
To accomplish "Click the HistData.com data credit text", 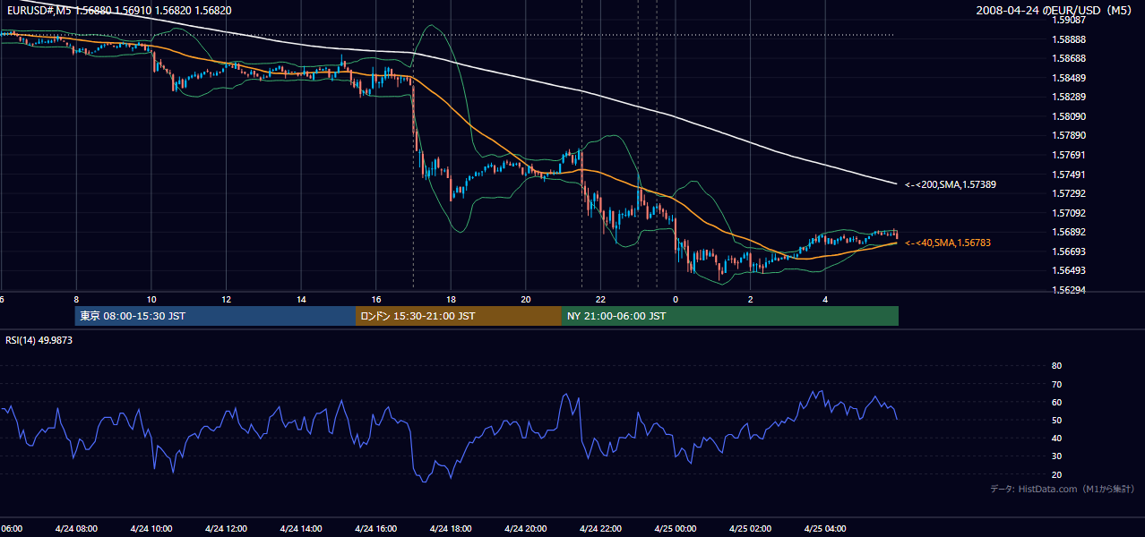I will [x=1063, y=489].
